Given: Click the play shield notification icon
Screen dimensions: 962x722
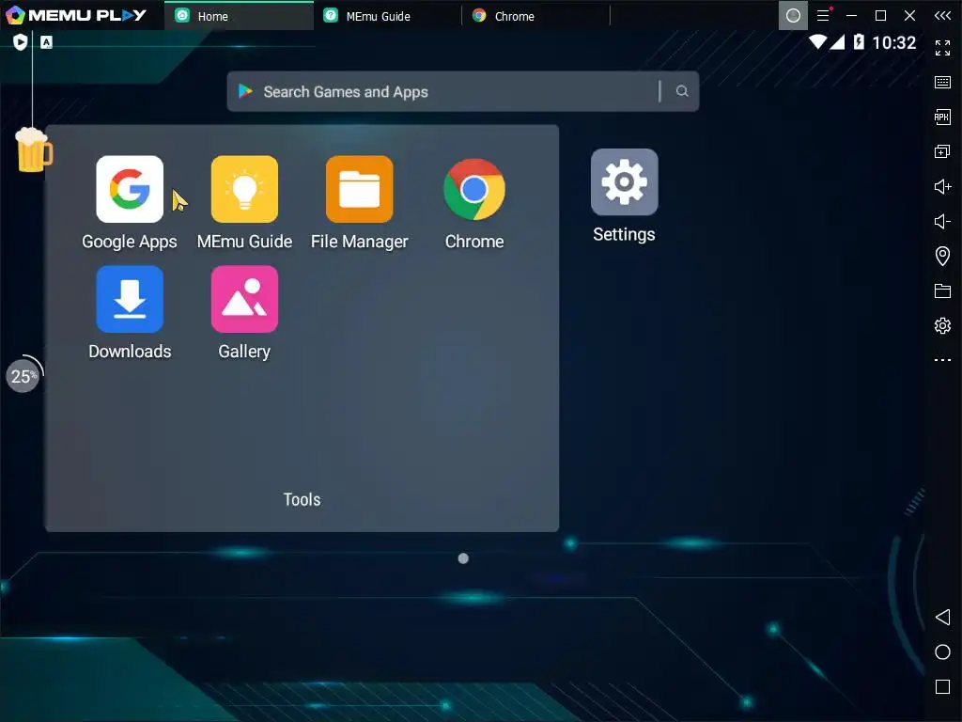Looking at the screenshot, I should 21,41.
